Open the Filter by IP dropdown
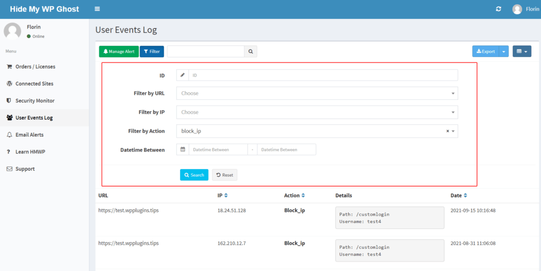This screenshot has width=541, height=271. (317, 112)
